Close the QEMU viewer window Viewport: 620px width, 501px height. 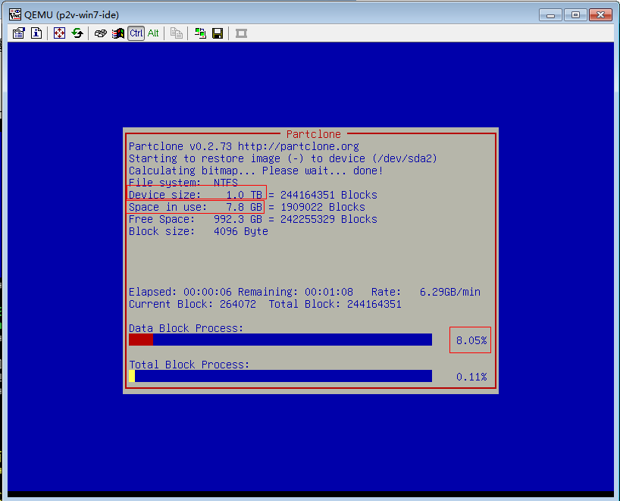pyautogui.click(x=600, y=15)
